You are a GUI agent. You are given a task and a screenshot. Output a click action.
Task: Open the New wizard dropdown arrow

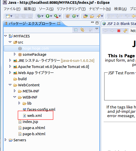[x=11, y=16]
